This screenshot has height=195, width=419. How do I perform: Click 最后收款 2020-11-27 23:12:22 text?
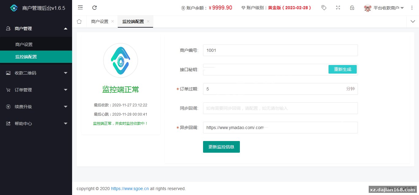(121, 105)
